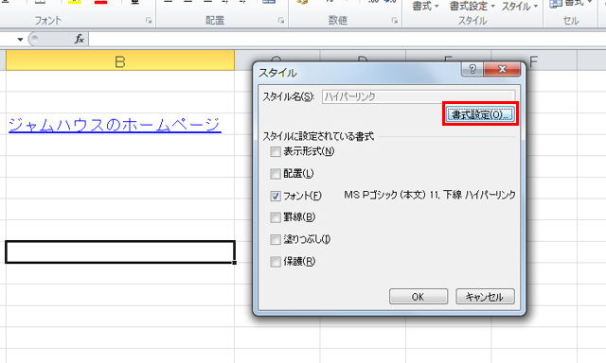Toggle the 保護(R) checkbox
Image resolution: width=606 pixels, height=363 pixels.
click(276, 262)
